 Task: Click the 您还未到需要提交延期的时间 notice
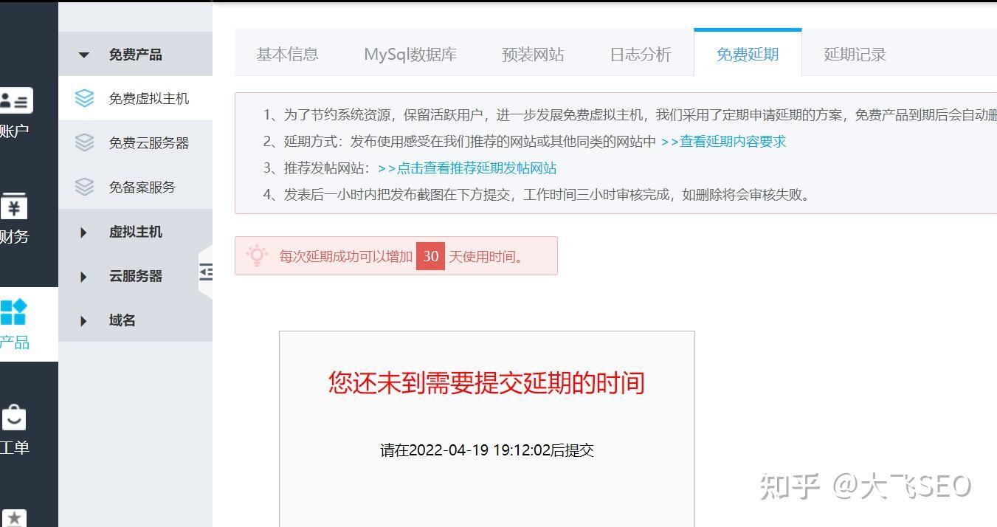[486, 382]
